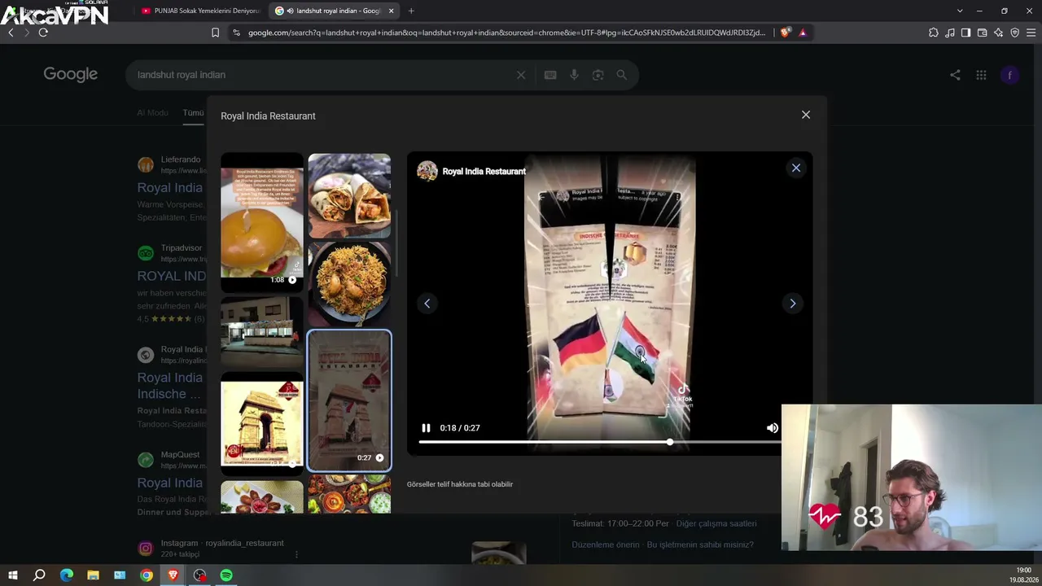Reload the current page
1042x586 pixels.
click(43, 33)
